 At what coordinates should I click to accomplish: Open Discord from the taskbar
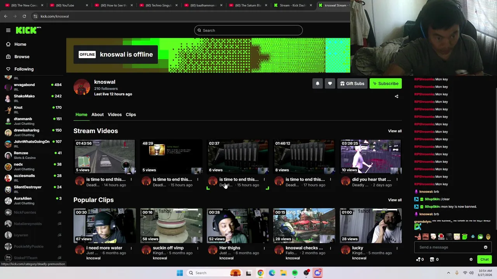click(x=318, y=273)
